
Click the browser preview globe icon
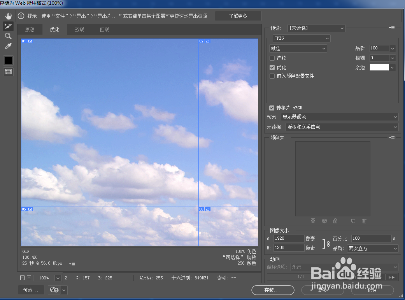click(54, 290)
